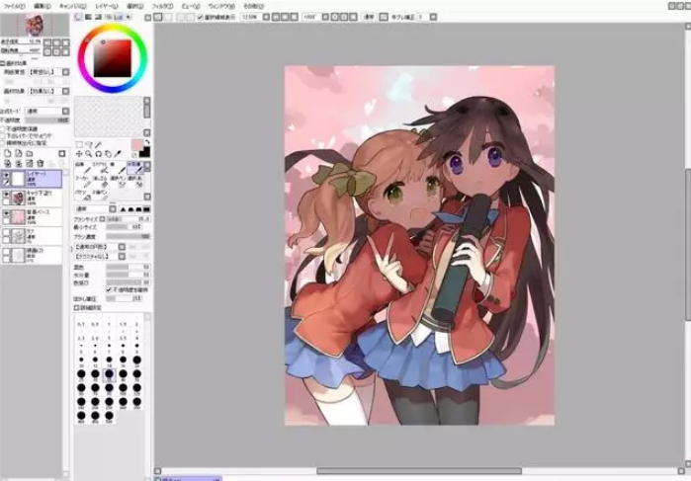Enable 不透明度保護 preserve opacity checkbox
The height and width of the screenshot is (481, 691).
[x=3, y=128]
